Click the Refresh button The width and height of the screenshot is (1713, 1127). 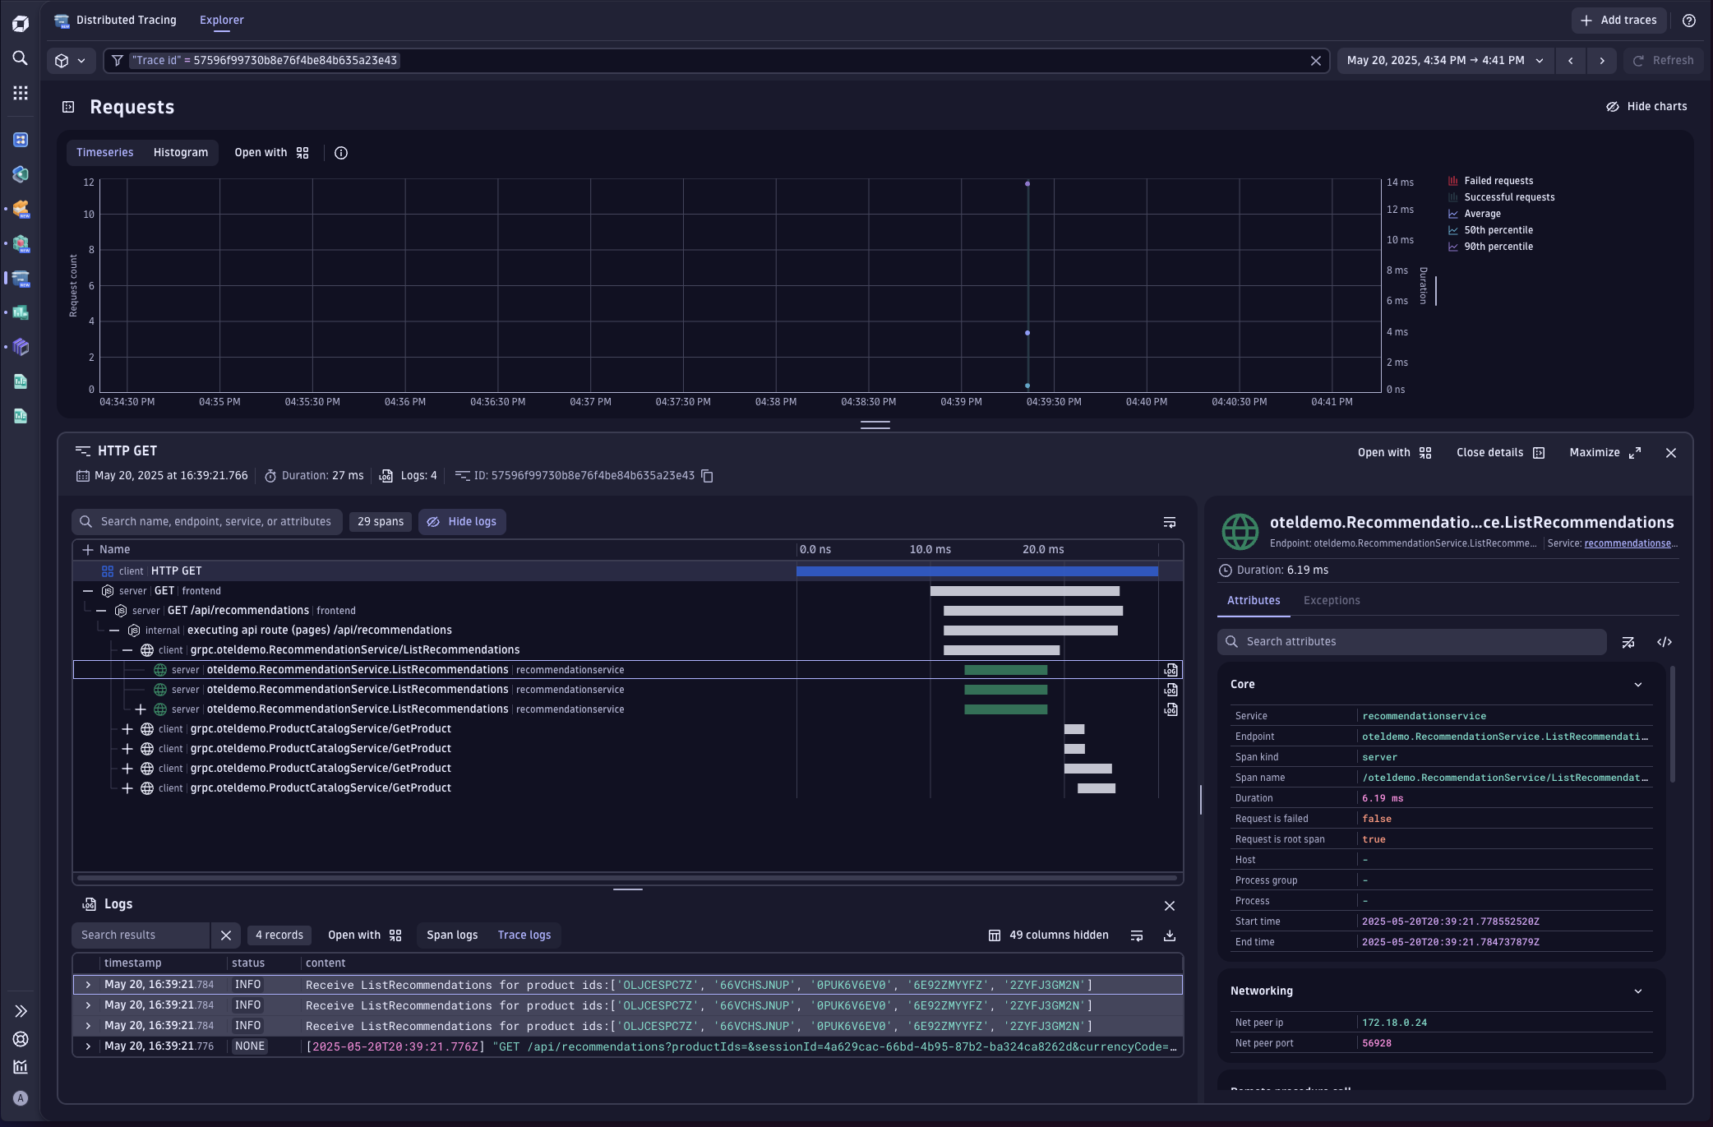point(1664,60)
